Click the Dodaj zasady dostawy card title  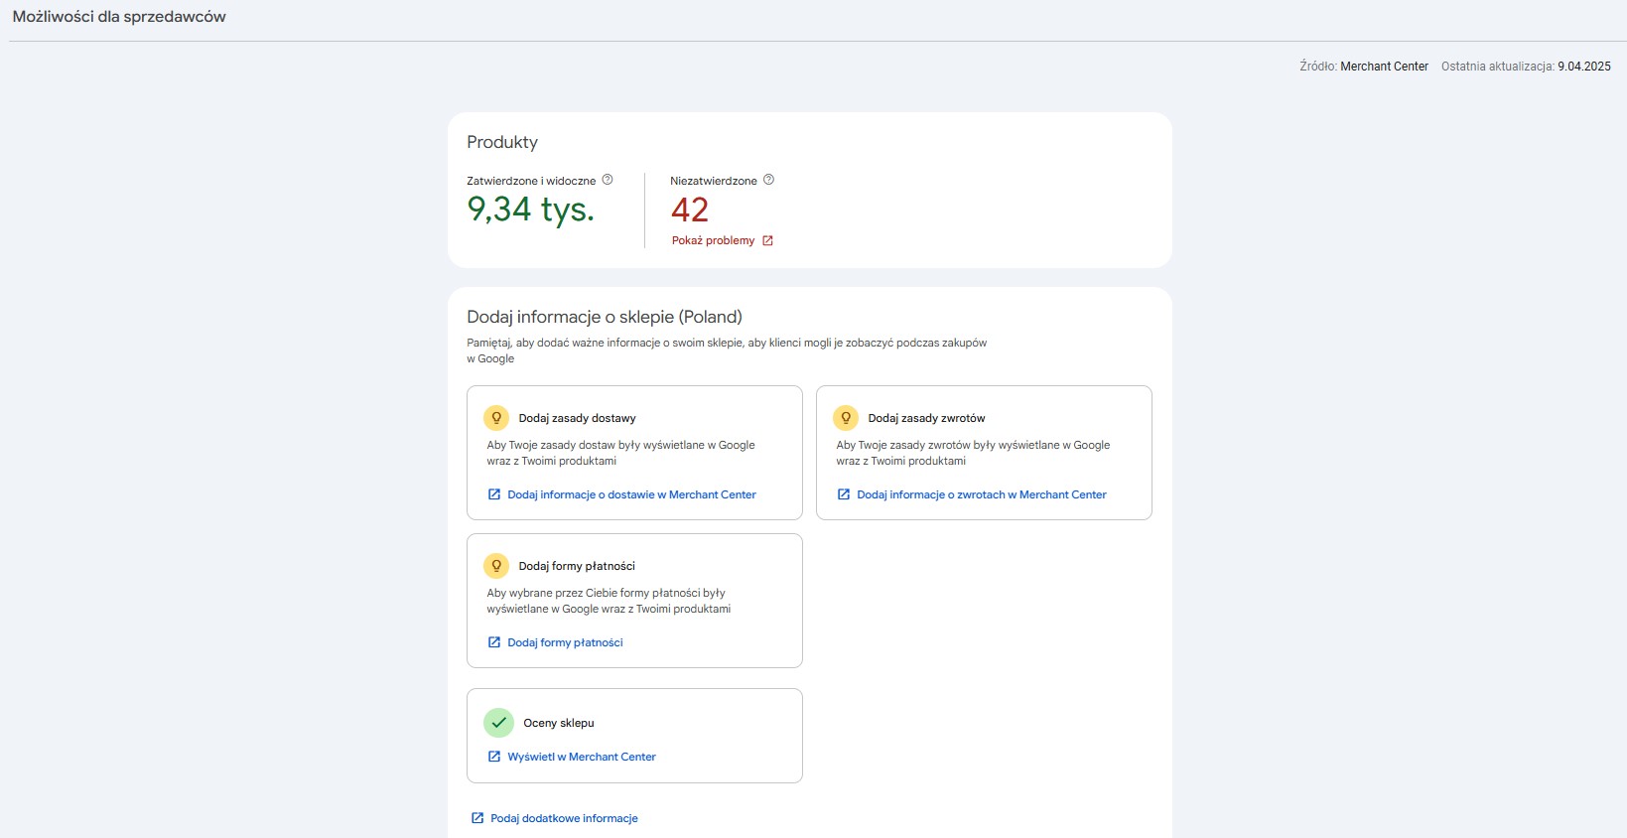coord(577,418)
